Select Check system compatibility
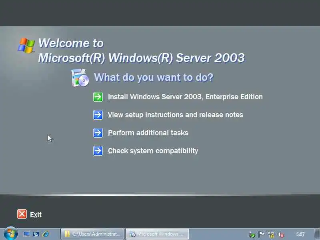 [153, 151]
